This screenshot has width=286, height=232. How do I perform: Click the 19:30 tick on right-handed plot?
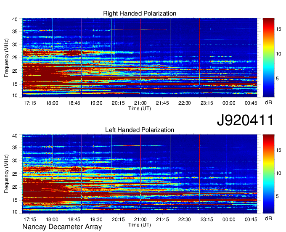[96, 103]
